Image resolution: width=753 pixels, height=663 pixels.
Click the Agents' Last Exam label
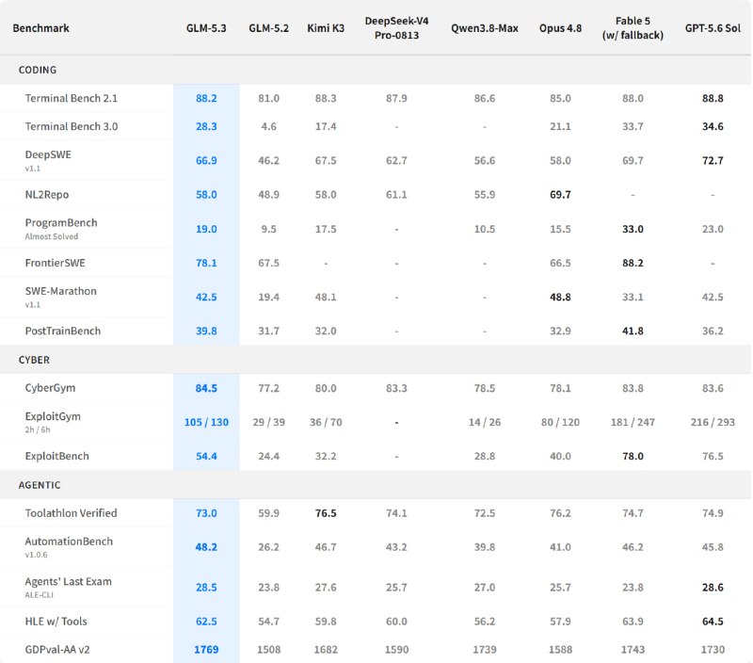68,581
